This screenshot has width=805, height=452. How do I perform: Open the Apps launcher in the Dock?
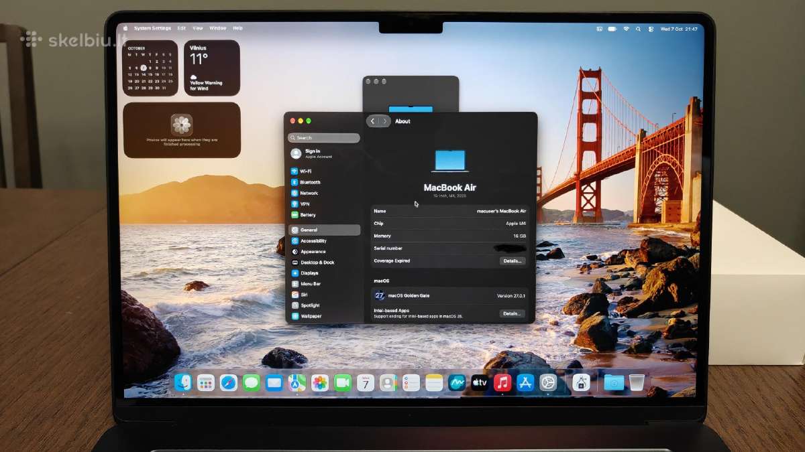pyautogui.click(x=206, y=383)
